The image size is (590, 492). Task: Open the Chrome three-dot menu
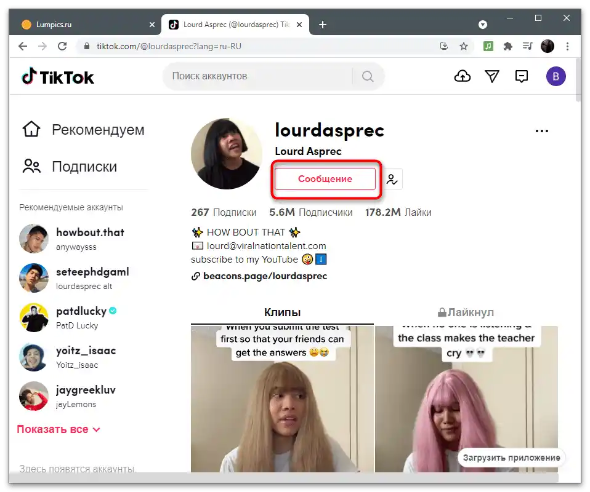(x=567, y=46)
